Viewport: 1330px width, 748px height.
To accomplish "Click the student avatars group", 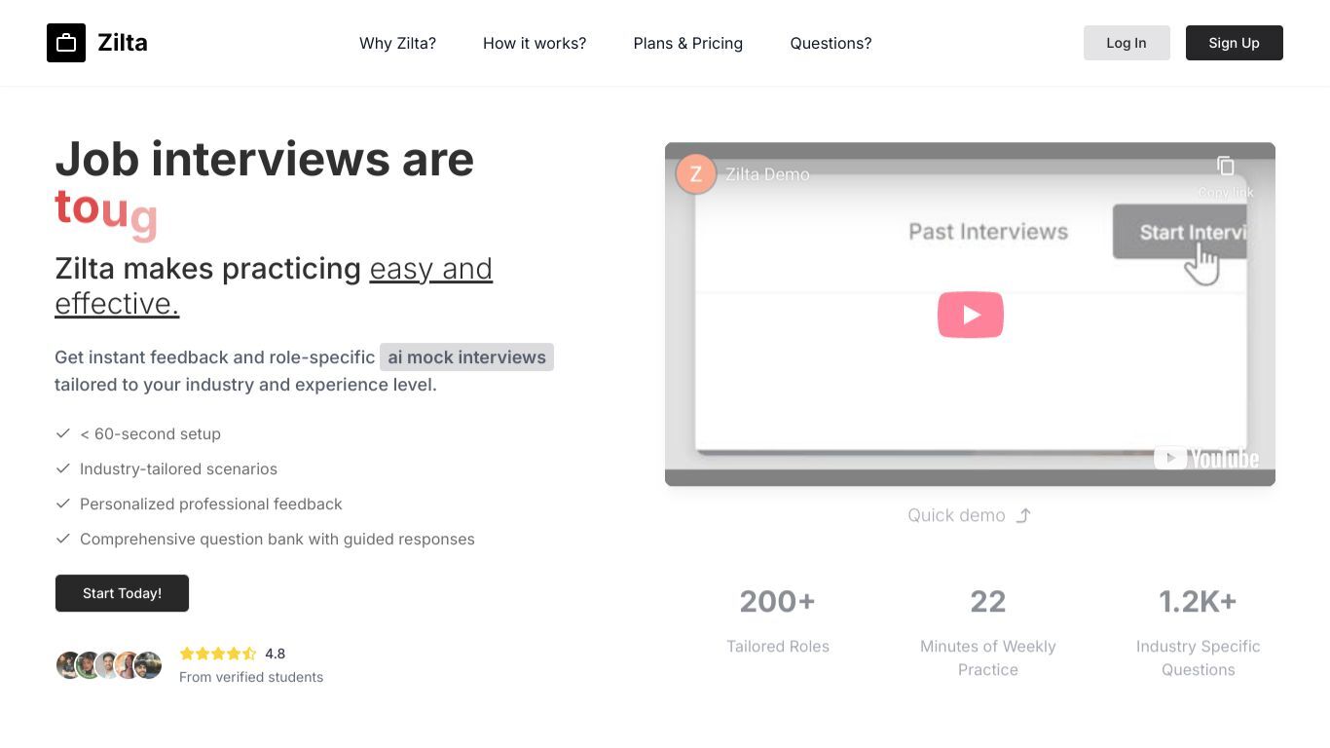I will pos(109,665).
